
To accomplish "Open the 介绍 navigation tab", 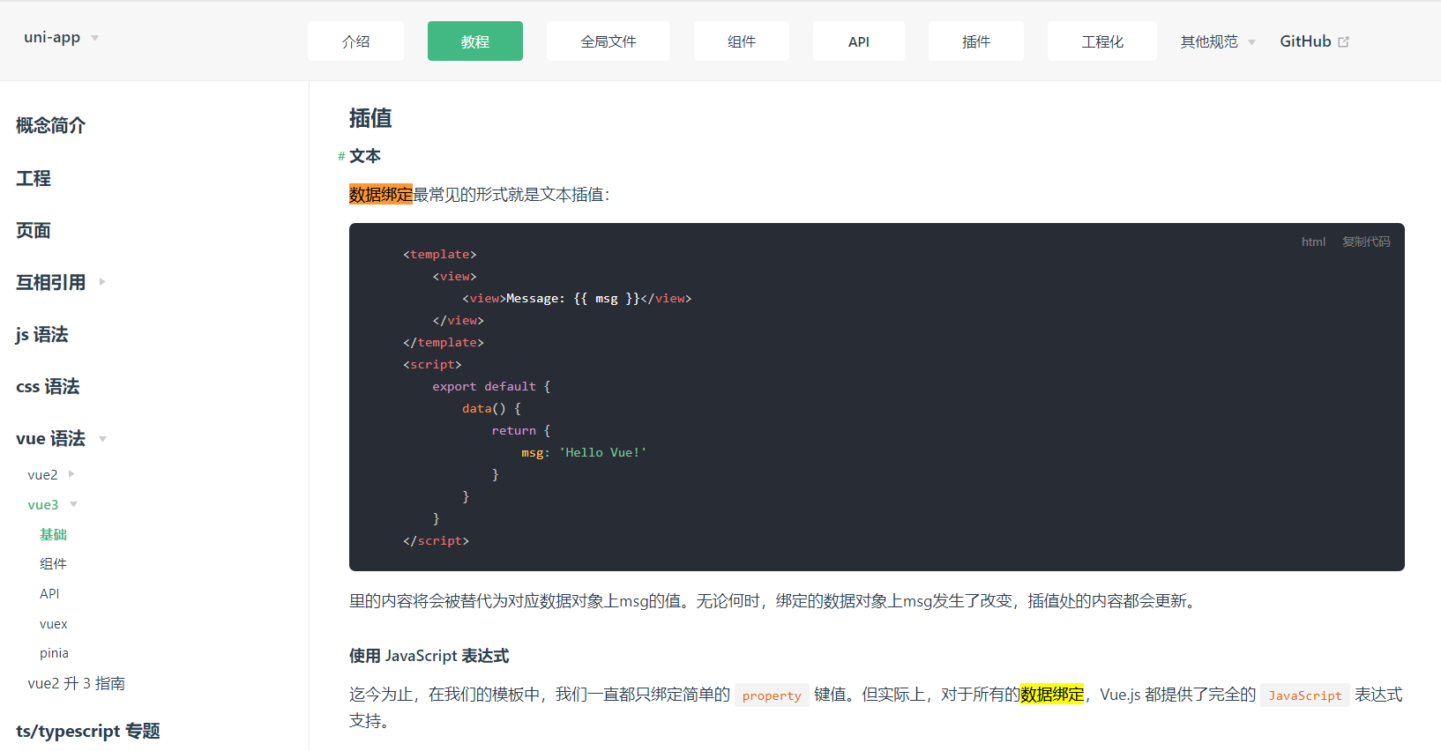I will tap(355, 41).
